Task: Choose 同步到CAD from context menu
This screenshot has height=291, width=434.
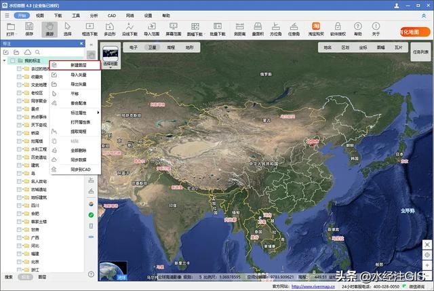Action: click(x=75, y=170)
